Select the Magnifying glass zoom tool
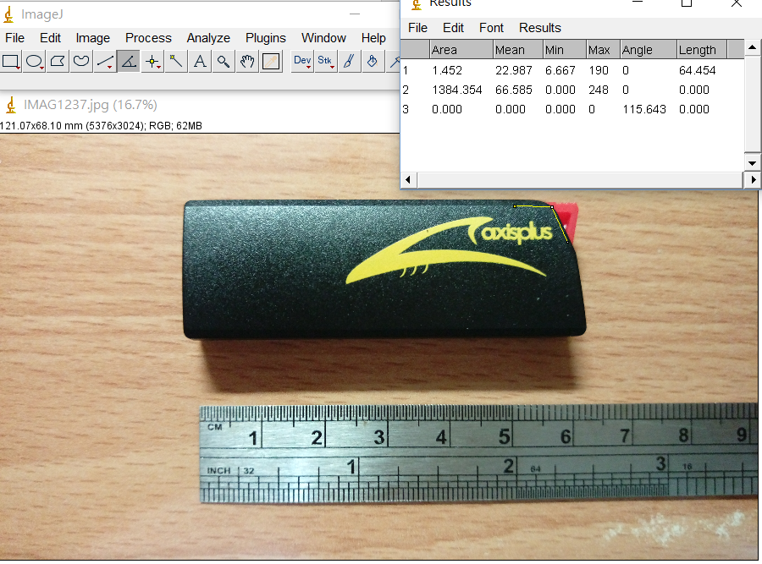The image size is (762, 564). [x=223, y=62]
